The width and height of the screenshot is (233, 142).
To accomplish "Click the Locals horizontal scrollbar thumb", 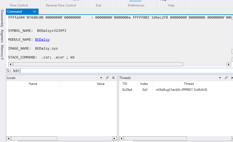I will click(34, 138).
